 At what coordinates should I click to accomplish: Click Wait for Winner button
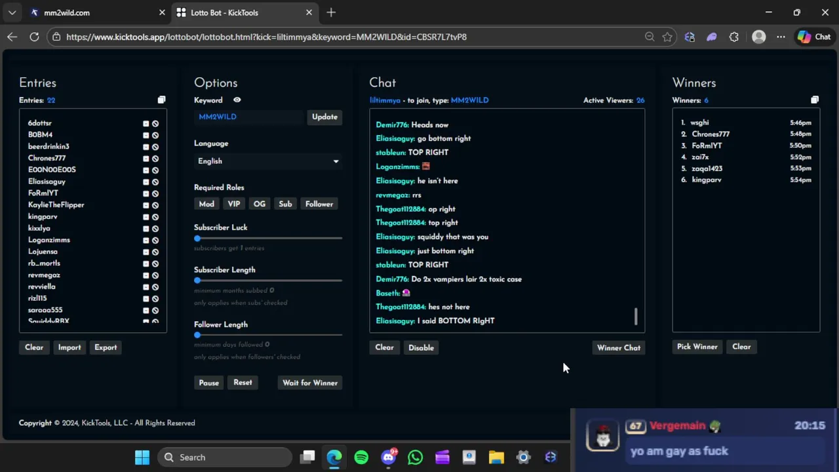click(x=310, y=383)
